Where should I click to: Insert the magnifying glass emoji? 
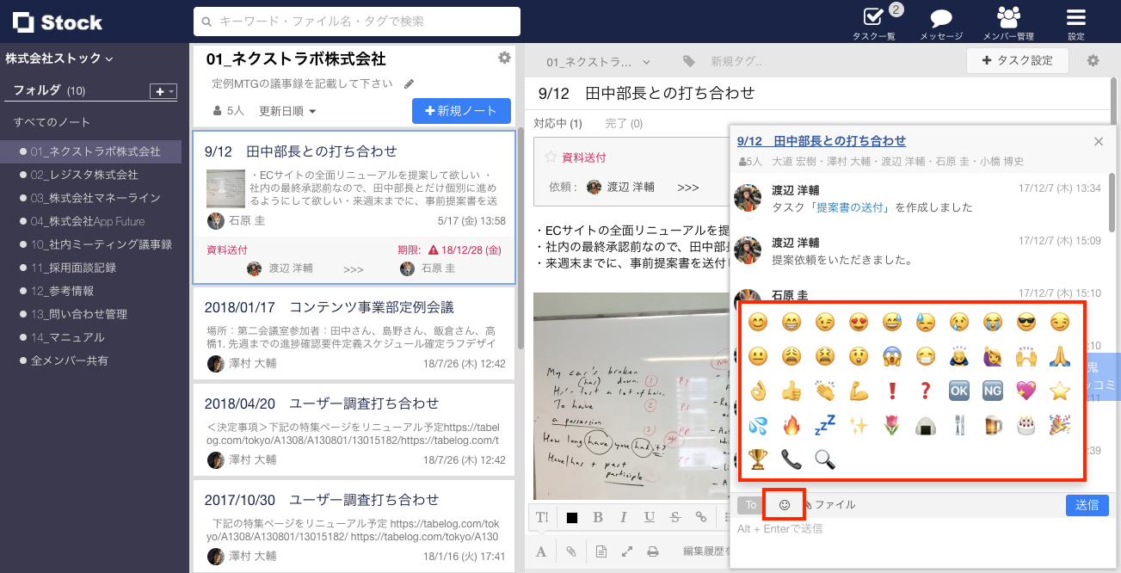tap(825, 459)
